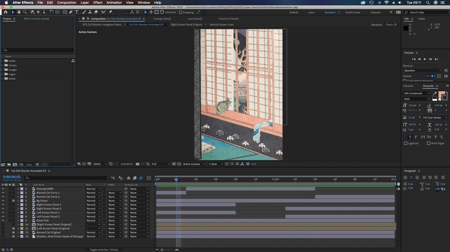Switch to Effect Controls tab
Viewport: 450px width, 252px height.
[36, 18]
